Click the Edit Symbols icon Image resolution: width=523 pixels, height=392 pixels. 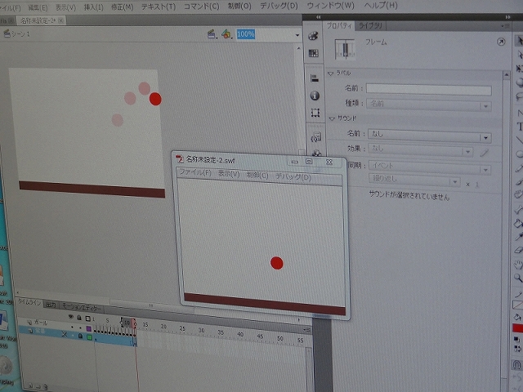click(x=226, y=34)
